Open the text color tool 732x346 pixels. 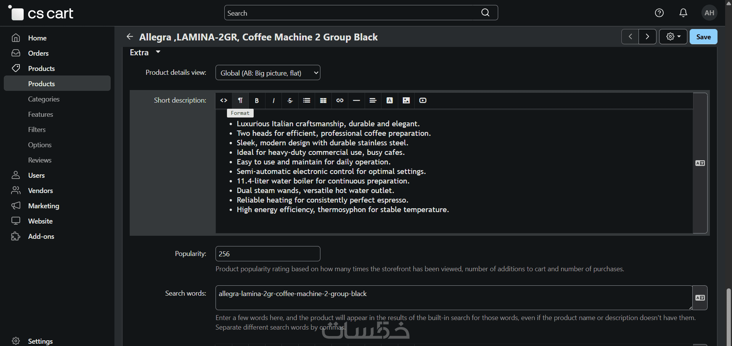(x=389, y=100)
